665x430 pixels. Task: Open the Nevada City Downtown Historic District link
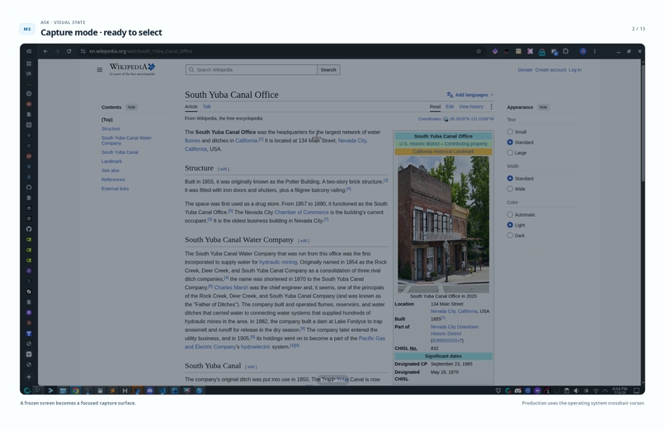[x=455, y=330]
